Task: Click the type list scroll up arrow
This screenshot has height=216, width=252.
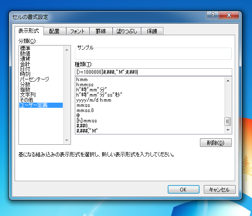Action: click(x=228, y=81)
